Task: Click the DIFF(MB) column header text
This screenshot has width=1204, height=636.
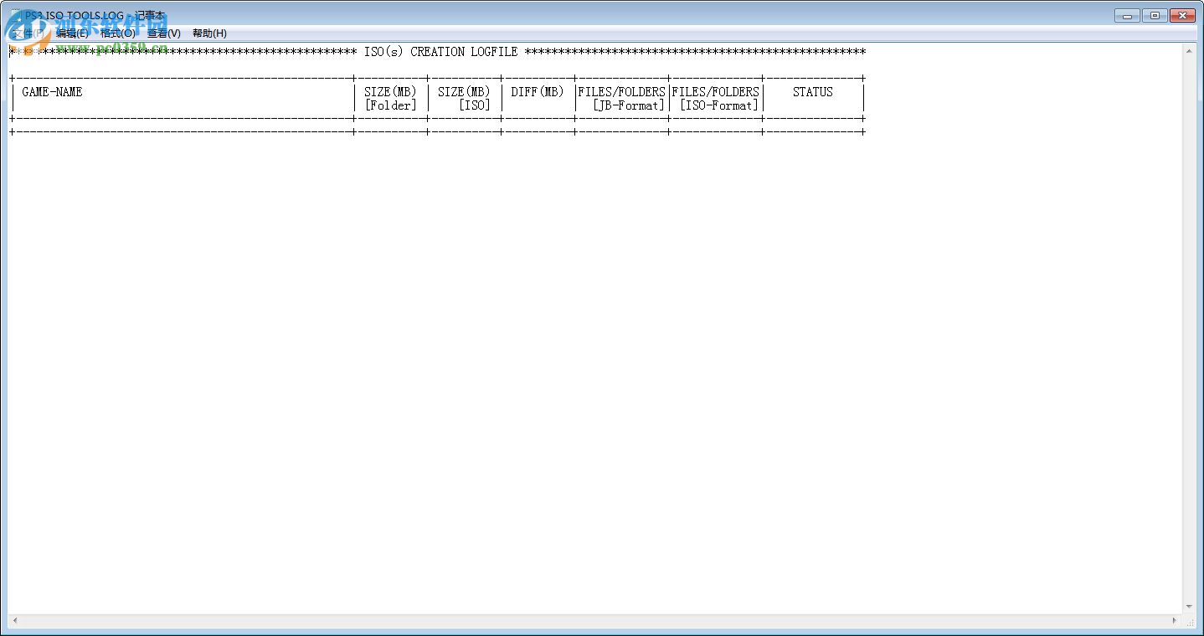Action: tap(538, 92)
